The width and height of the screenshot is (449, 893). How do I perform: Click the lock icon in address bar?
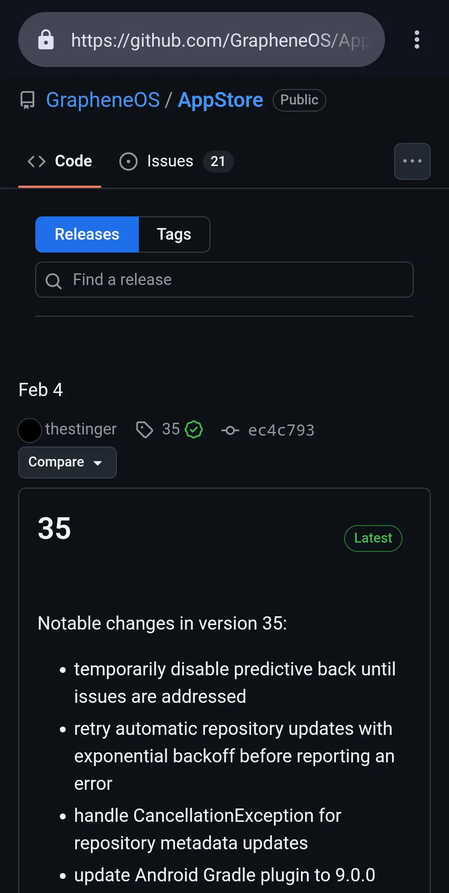point(46,40)
